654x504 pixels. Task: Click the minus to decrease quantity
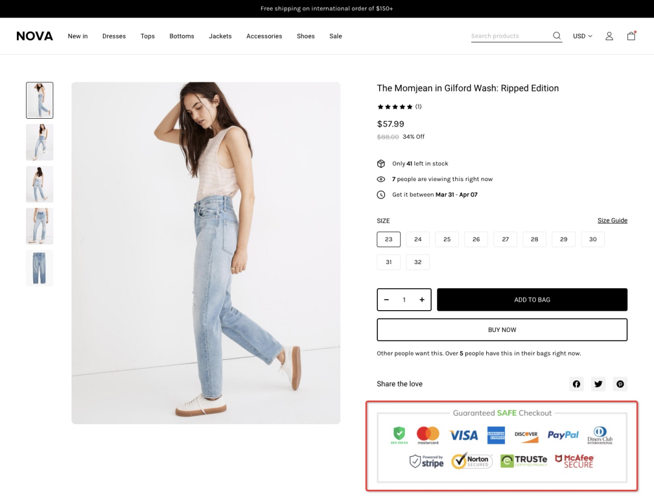tap(386, 299)
